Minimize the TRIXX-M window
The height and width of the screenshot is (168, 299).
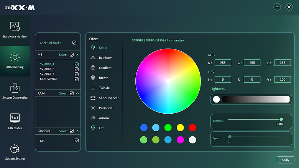[x=277, y=7]
